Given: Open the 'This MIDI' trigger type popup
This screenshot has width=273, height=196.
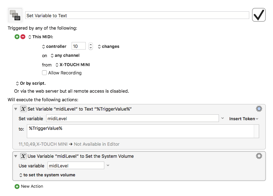Looking at the screenshot, I should point(41,37).
